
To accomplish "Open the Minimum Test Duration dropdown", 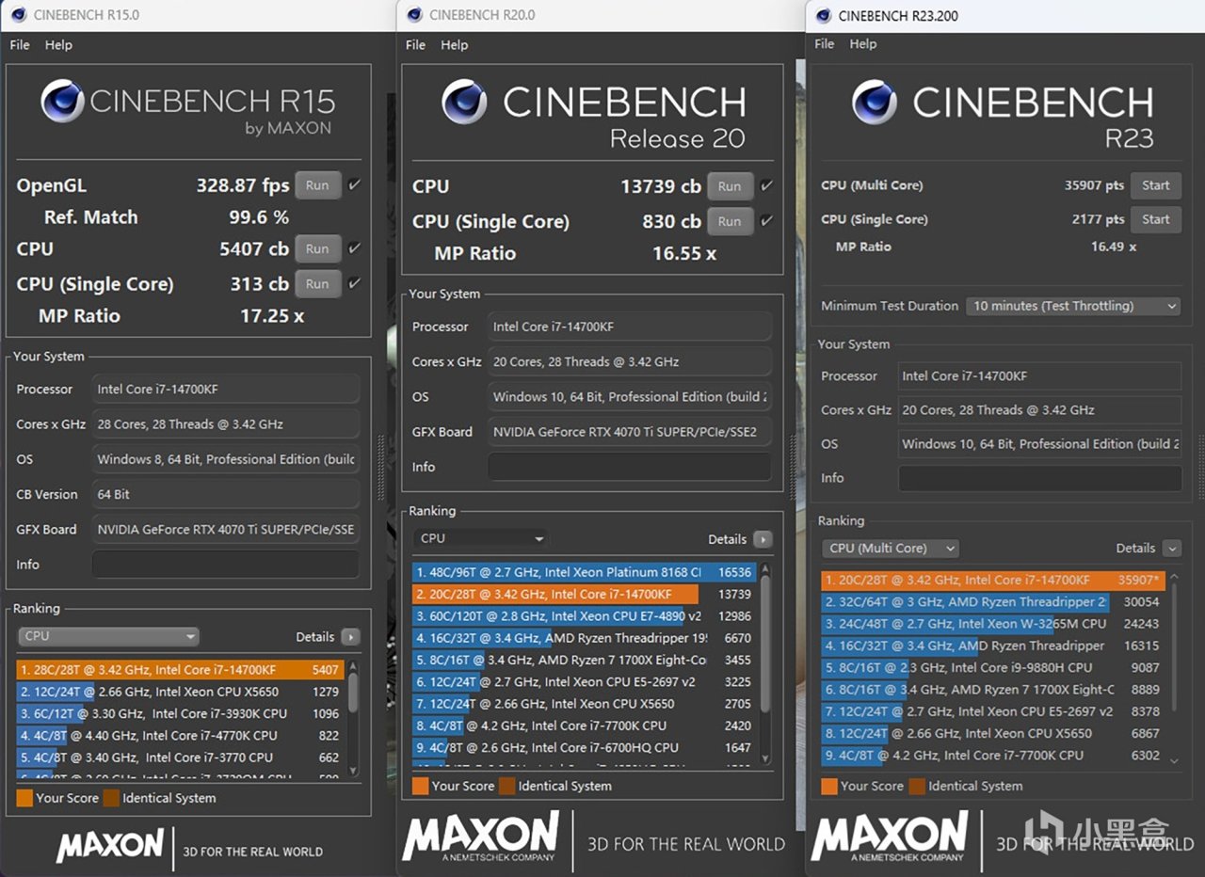I will 1073,306.
